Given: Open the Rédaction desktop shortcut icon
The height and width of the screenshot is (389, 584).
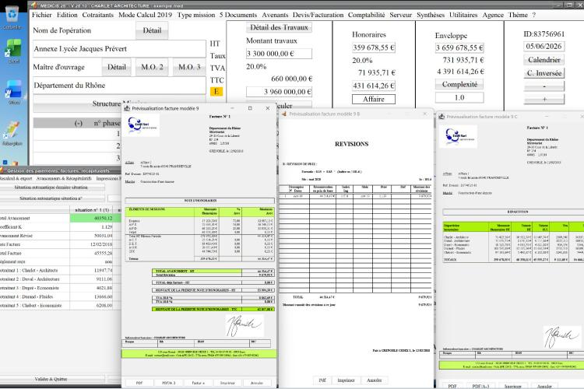Looking at the screenshot, I should tap(12, 133).
